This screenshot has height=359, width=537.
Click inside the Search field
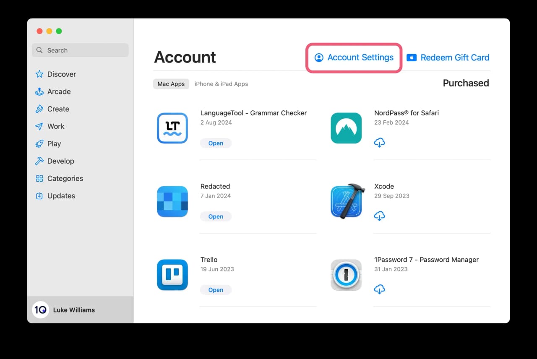click(x=80, y=50)
